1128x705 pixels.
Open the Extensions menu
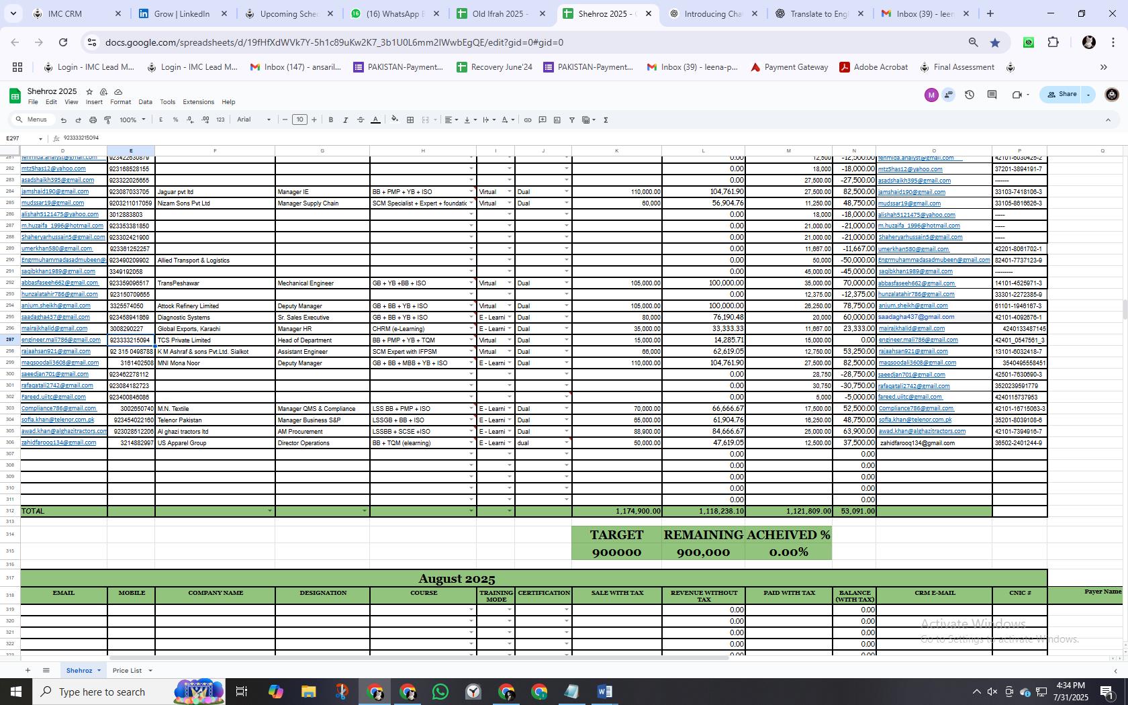point(198,102)
